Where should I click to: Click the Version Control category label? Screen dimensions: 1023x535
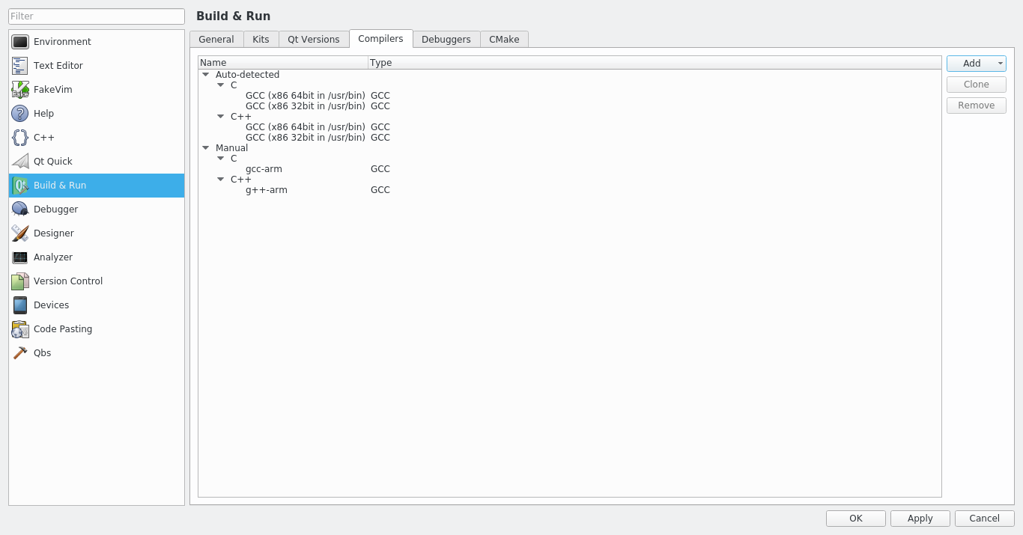[x=68, y=281]
